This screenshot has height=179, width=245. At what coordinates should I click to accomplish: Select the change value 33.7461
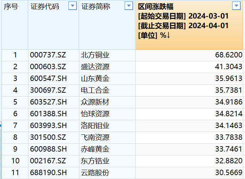tap(229, 149)
